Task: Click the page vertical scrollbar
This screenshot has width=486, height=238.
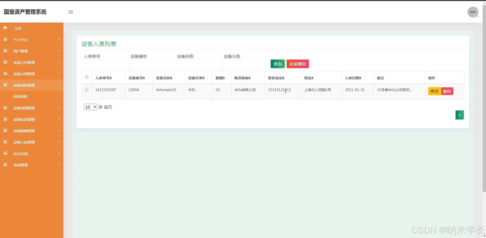Action: [484, 99]
